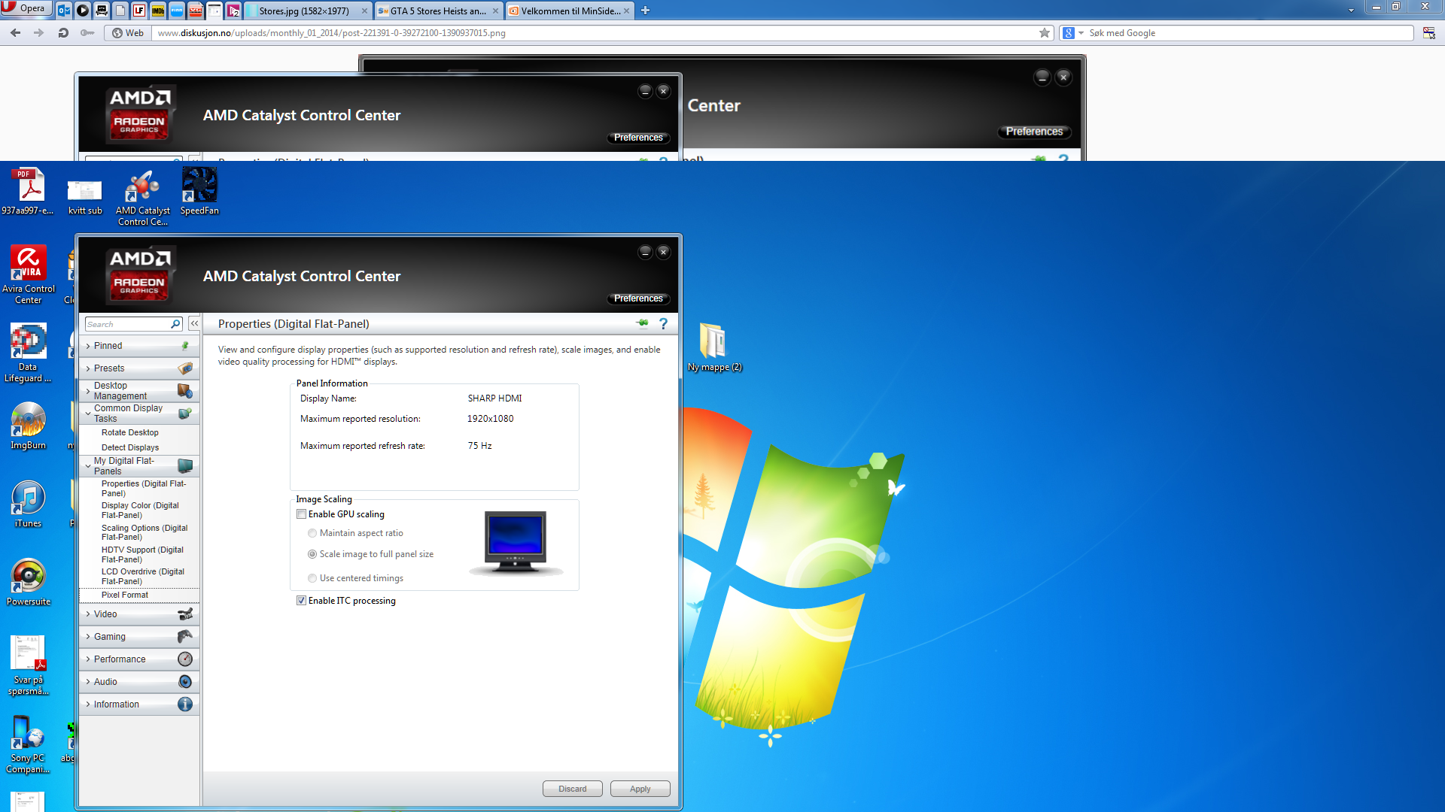Click the Audio speaker icon
Screen dimensions: 1445x812
coord(185,682)
